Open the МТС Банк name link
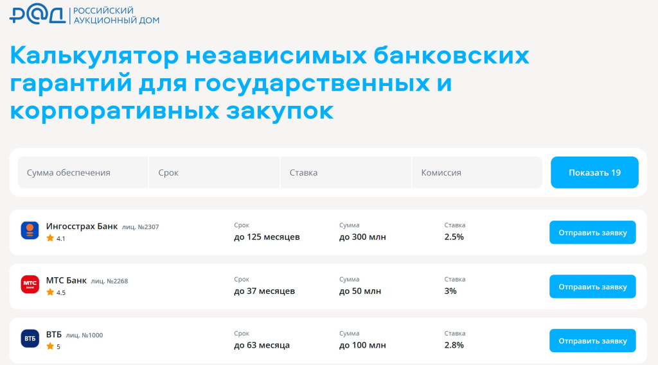The width and height of the screenshot is (658, 365). pyautogui.click(x=66, y=280)
